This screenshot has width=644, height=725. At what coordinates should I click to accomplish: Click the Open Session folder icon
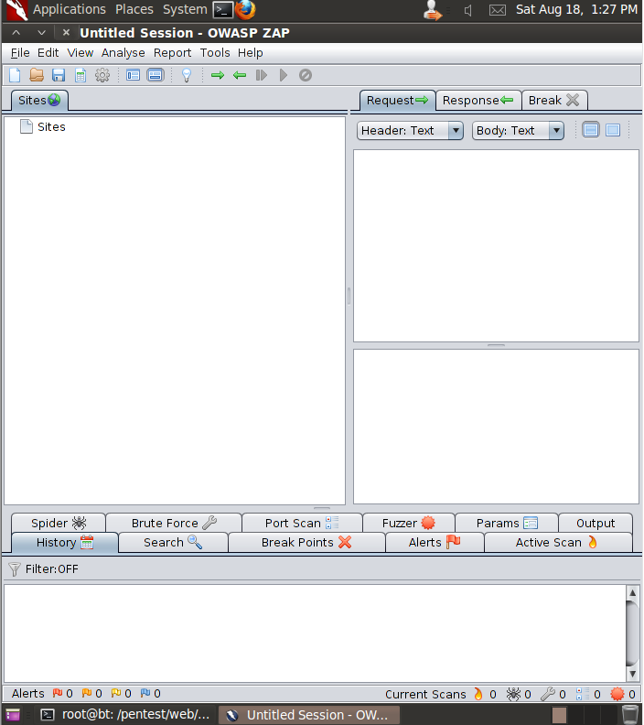[37, 75]
